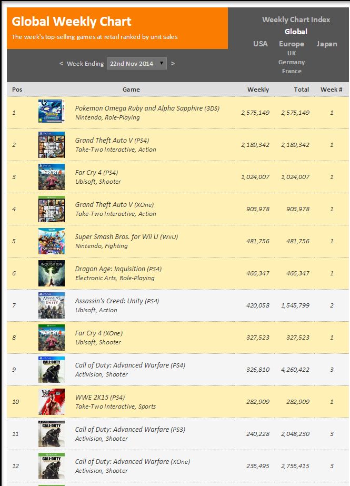Viewport: 350px width, 486px height.
Task: Click the WWE 2K15 cover thumbnail
Action: (x=52, y=401)
